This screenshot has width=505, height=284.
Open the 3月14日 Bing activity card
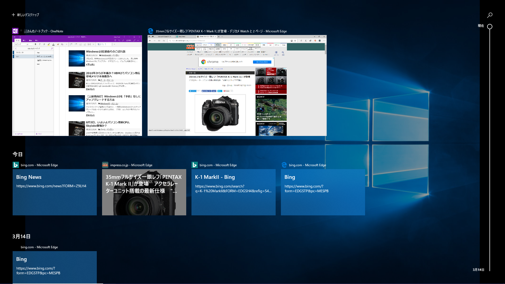point(55,267)
